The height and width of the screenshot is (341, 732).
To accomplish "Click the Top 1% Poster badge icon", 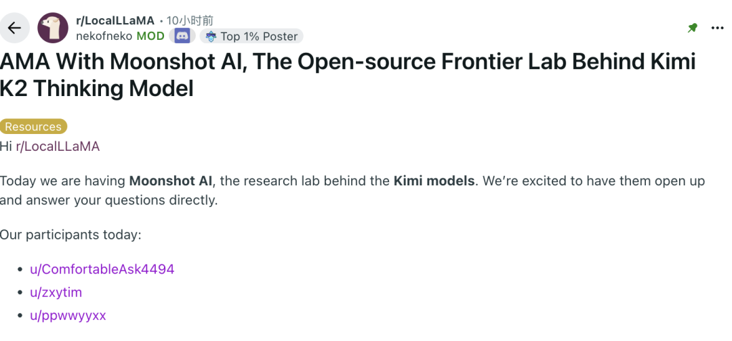I will click(211, 37).
